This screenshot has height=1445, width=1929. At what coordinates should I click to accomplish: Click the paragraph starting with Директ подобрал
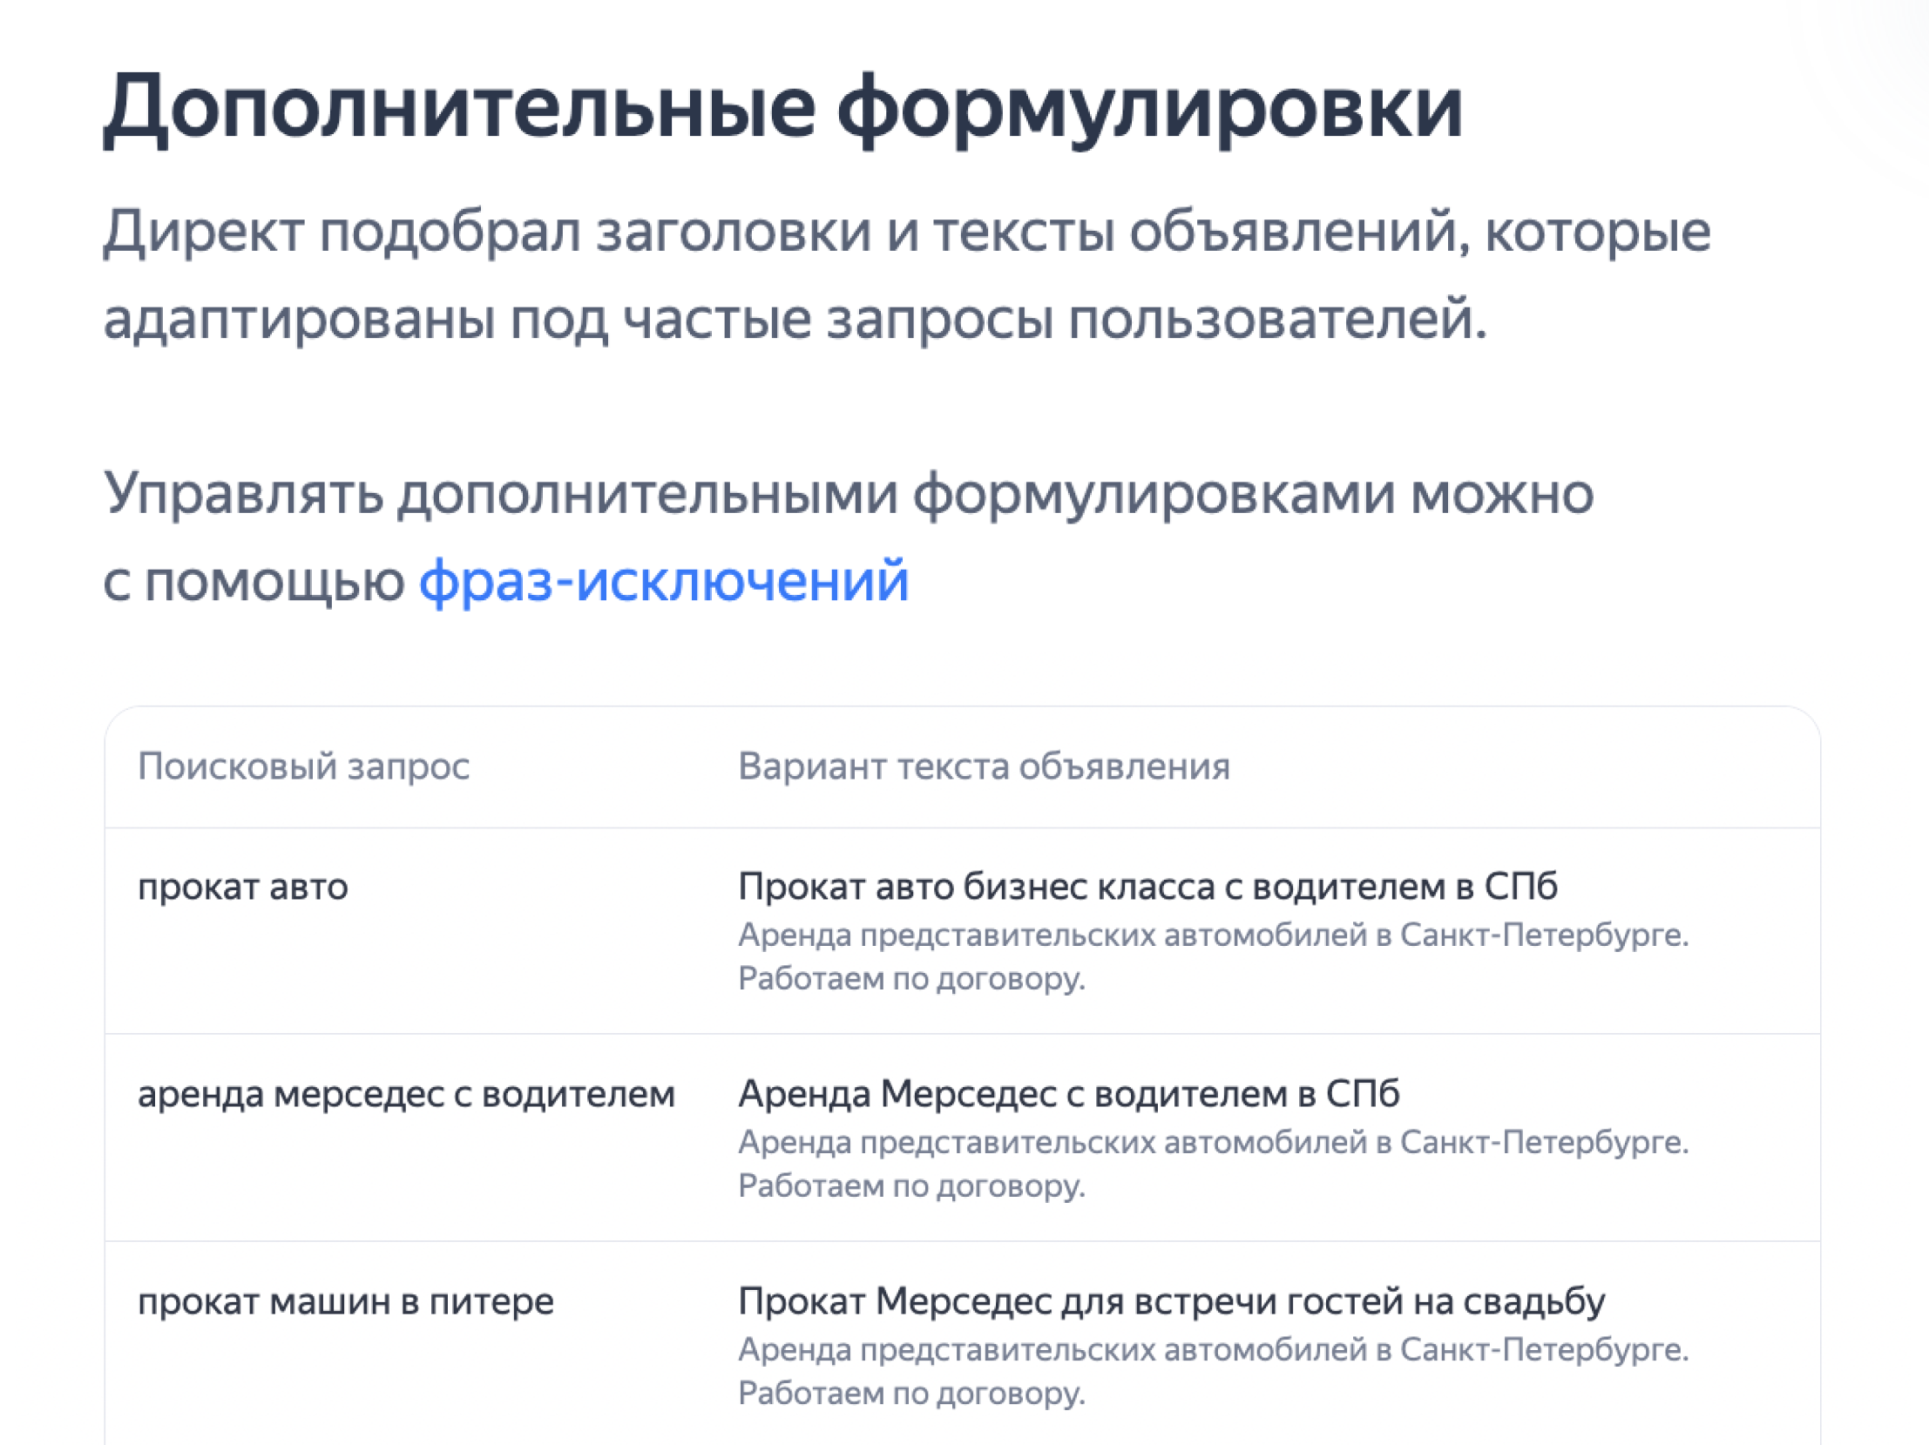906,233
